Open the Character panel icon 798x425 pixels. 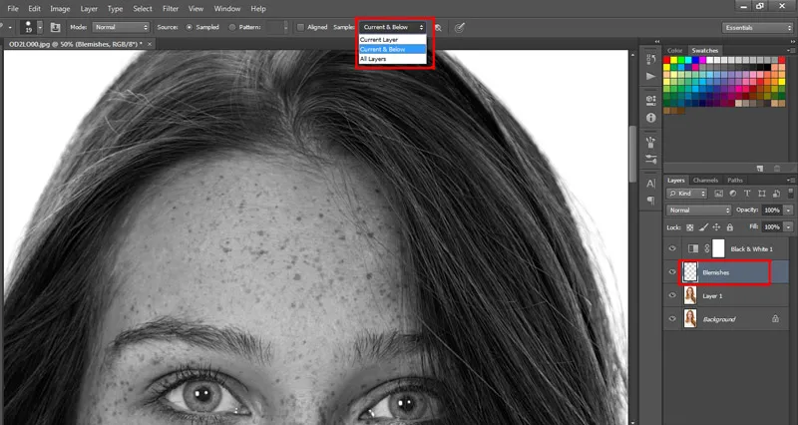pyautogui.click(x=651, y=184)
